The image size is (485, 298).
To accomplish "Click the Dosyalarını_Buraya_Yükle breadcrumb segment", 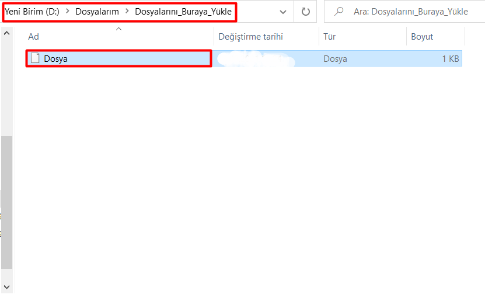I will pos(183,12).
